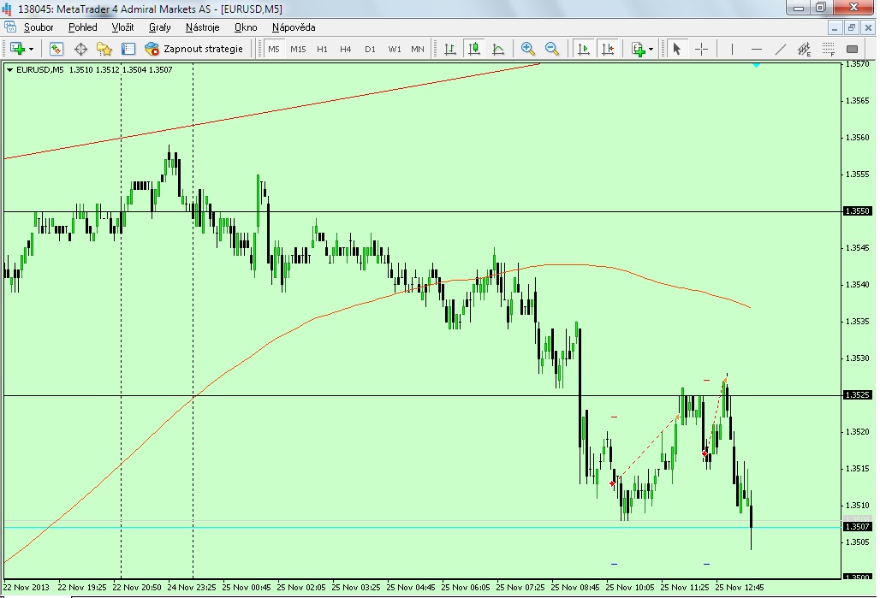880x598 pixels.
Task: Open the Indicators list icon
Action: click(x=638, y=49)
